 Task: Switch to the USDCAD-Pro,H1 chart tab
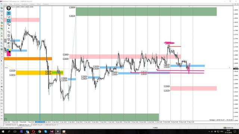(x=51, y=125)
